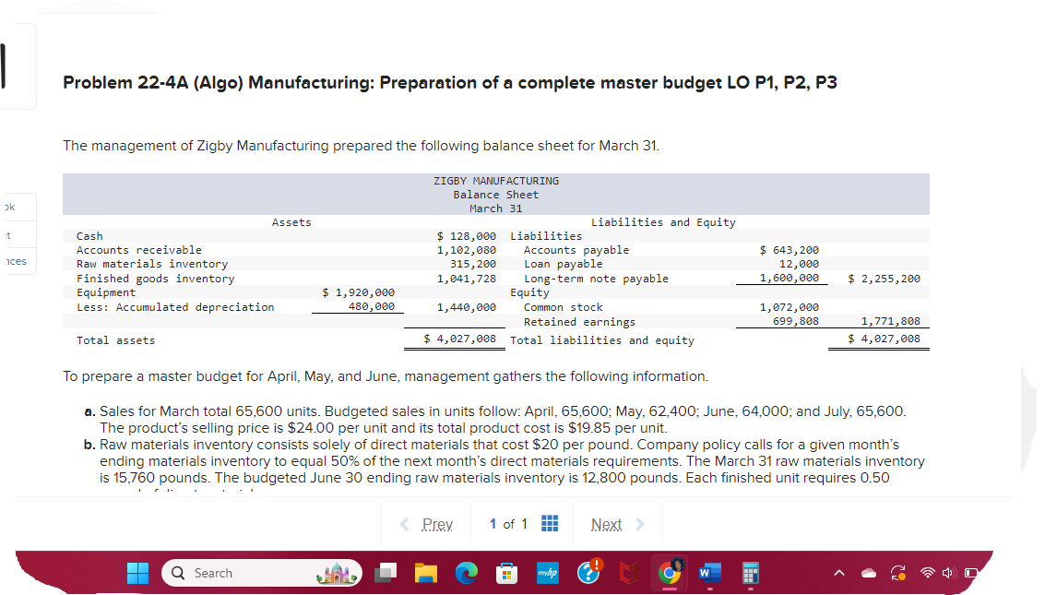Select Accounts payable value '$ 643,200'

tap(790, 250)
